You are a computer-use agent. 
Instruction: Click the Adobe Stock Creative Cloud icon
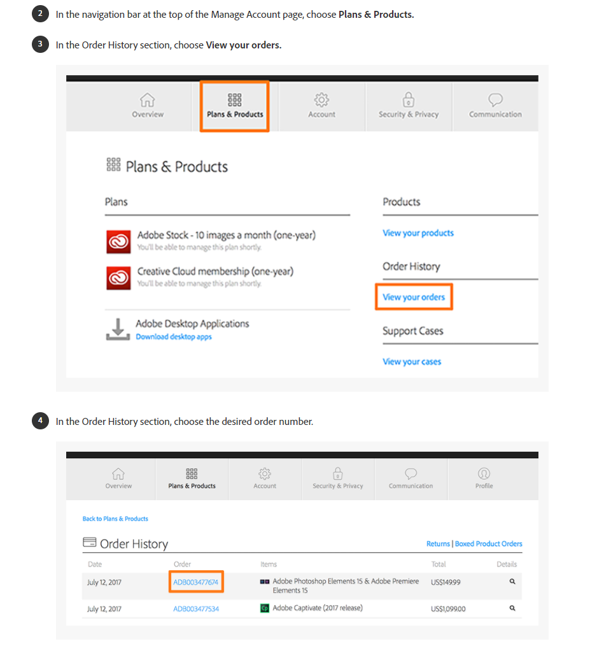pos(118,241)
